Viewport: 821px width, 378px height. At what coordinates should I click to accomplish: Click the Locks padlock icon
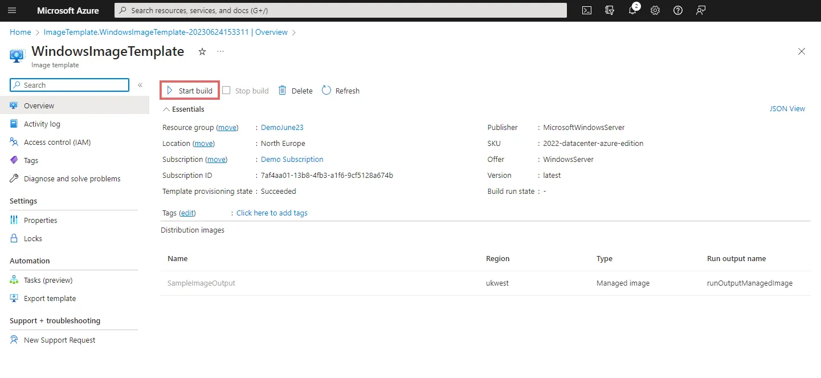[x=14, y=238]
